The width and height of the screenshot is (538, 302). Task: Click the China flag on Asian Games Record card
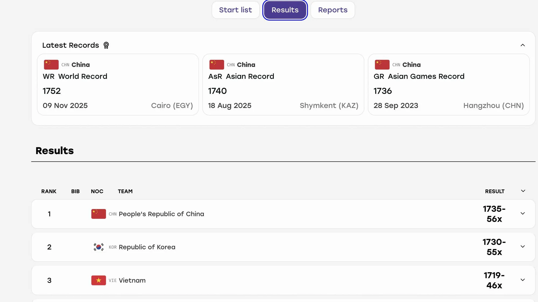(382, 65)
